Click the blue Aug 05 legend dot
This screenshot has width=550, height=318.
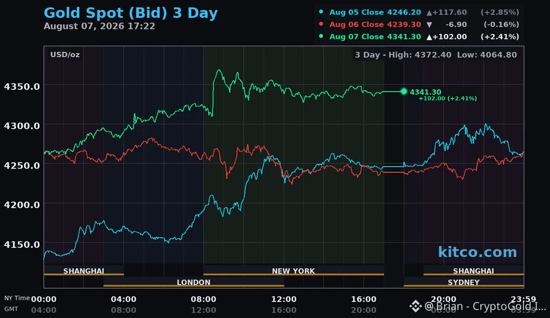pyautogui.click(x=321, y=12)
